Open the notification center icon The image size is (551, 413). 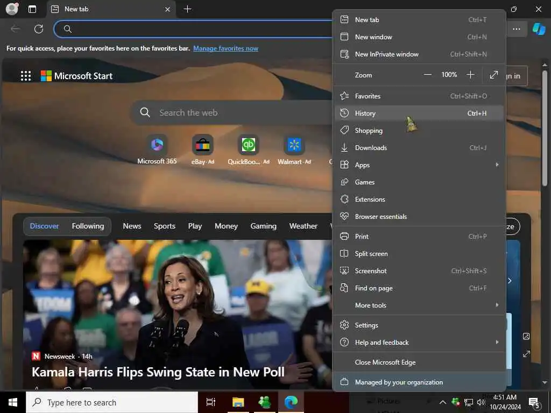tap(534, 402)
